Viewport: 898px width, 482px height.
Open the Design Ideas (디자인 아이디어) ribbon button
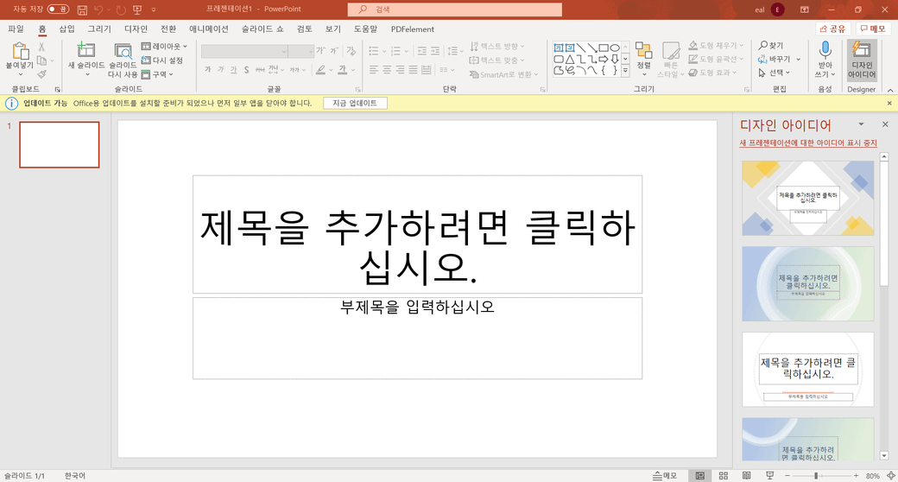861,60
